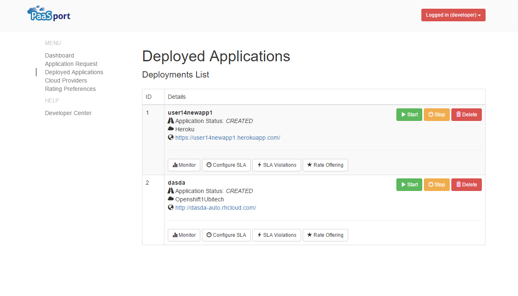Rate the offering for dasda
The height and width of the screenshot is (296, 518).
tap(325, 235)
